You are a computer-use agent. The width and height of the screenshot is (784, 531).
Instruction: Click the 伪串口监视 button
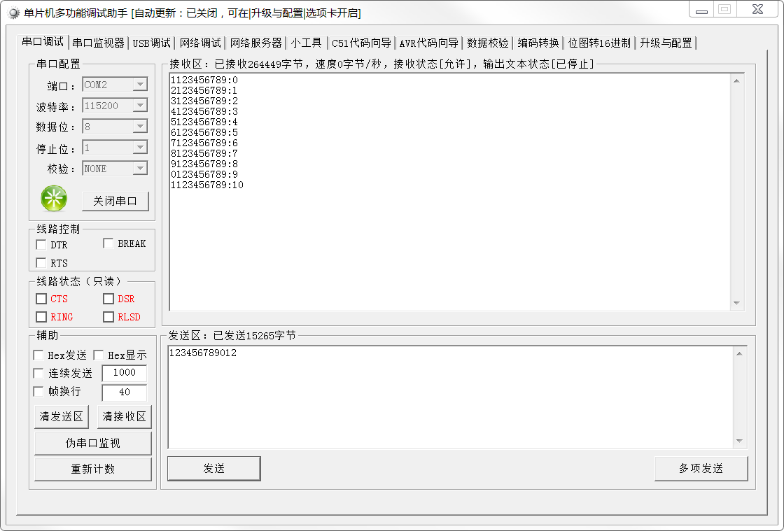(x=93, y=443)
